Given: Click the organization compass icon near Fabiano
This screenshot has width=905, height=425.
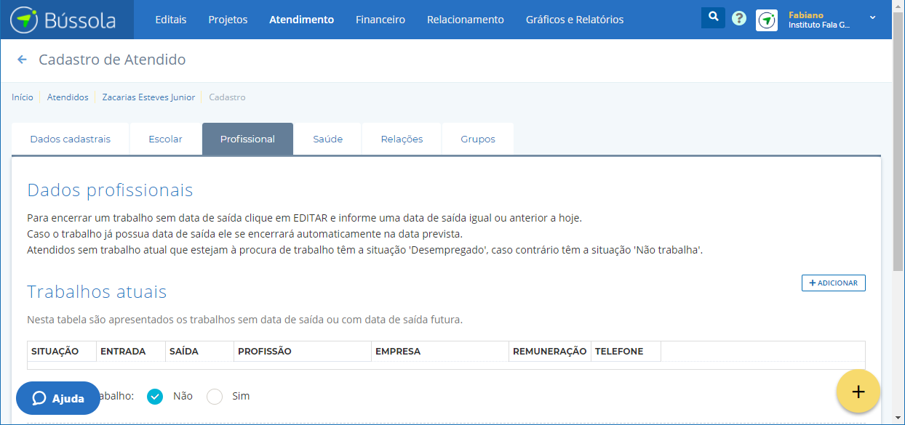Looking at the screenshot, I should [767, 20].
